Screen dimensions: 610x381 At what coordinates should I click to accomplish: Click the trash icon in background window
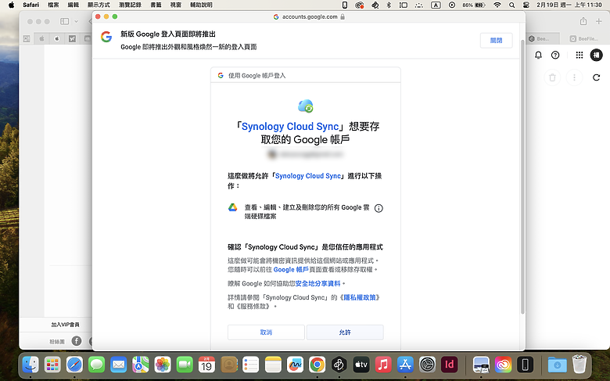(552, 77)
